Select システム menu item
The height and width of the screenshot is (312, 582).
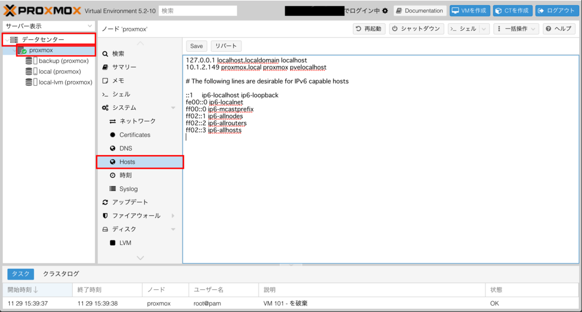click(x=140, y=107)
